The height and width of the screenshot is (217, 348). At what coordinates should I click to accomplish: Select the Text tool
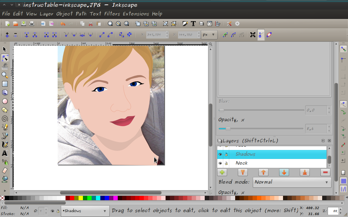pos(4,153)
